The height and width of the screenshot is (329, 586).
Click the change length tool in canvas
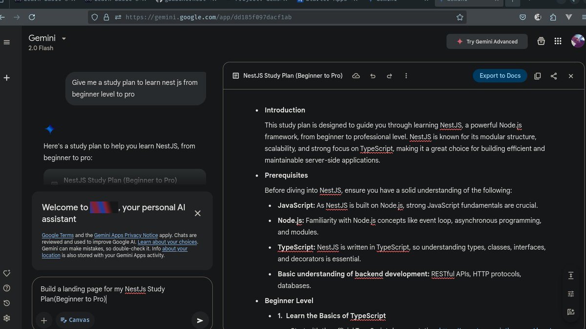point(571,275)
